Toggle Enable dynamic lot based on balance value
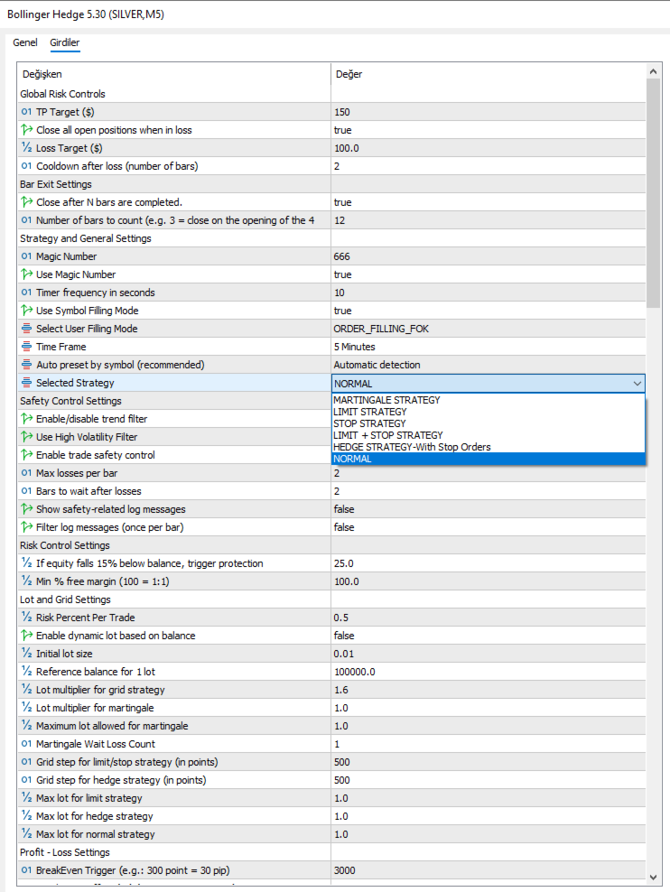This screenshot has height=892, width=670. (488, 636)
